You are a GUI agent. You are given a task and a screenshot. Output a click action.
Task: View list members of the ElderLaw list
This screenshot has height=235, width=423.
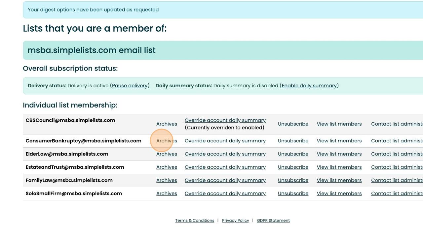339,154
